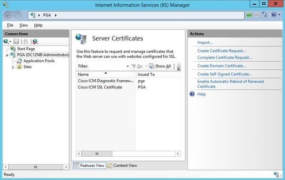Click right arrow of certificate list scrollbar
The image size is (285, 180).
point(178,154)
